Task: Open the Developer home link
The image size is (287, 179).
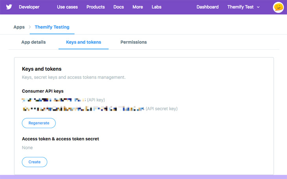Action: point(29,7)
